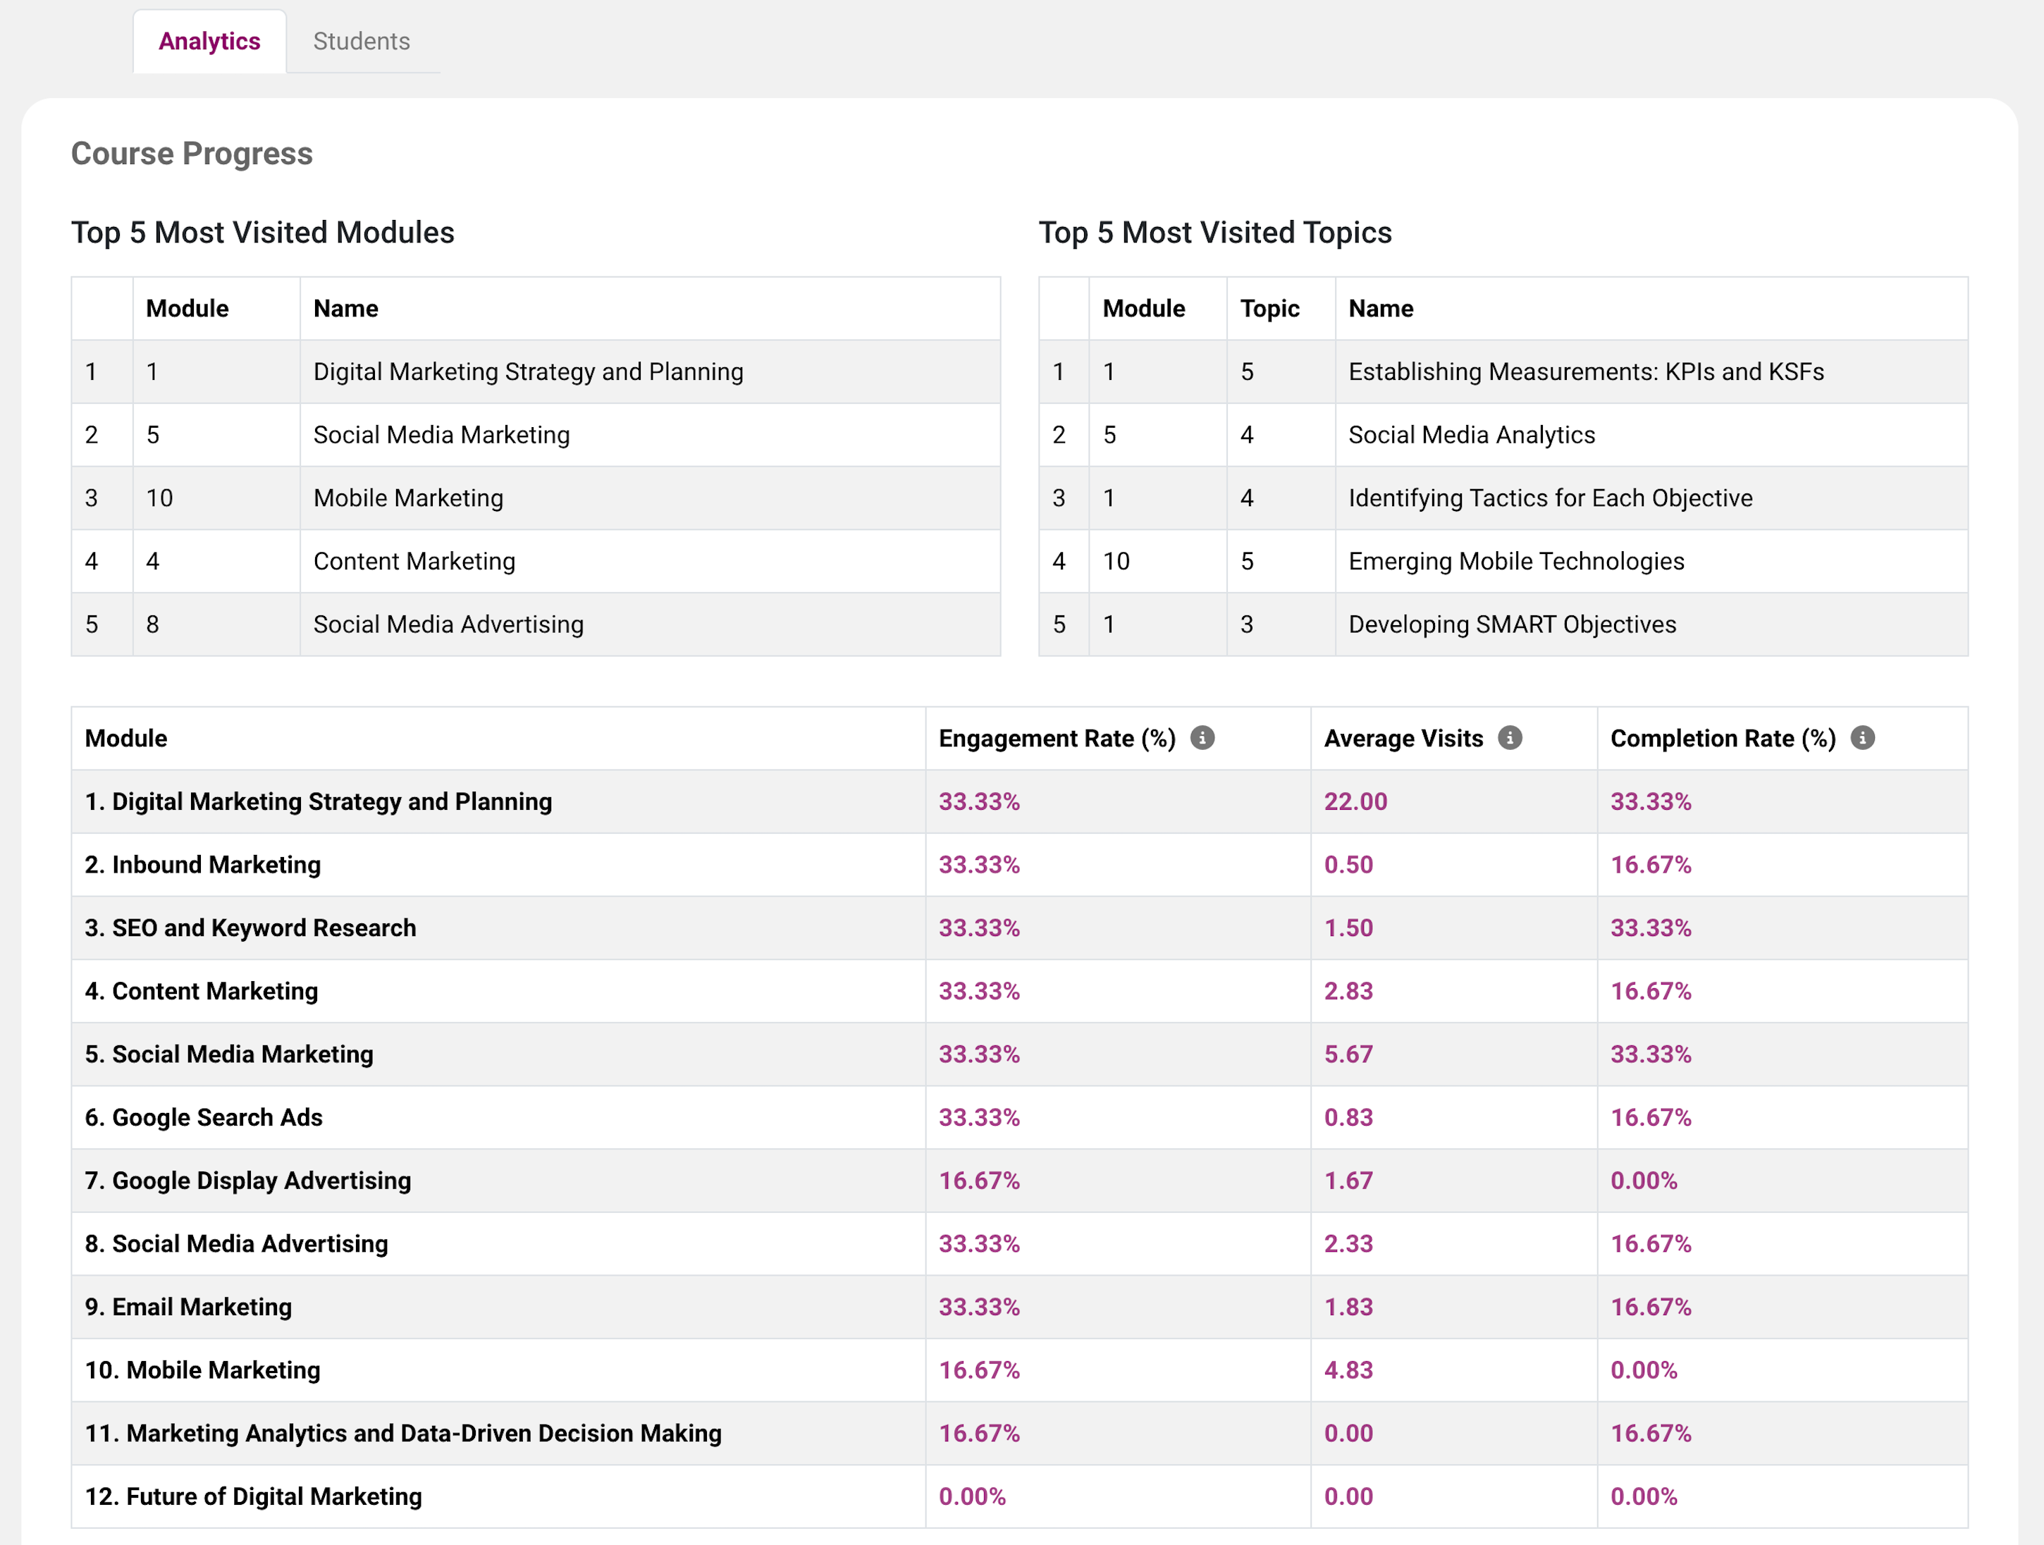
Task: Click the Digital Marketing Strategy and Planning row
Action: click(318, 801)
